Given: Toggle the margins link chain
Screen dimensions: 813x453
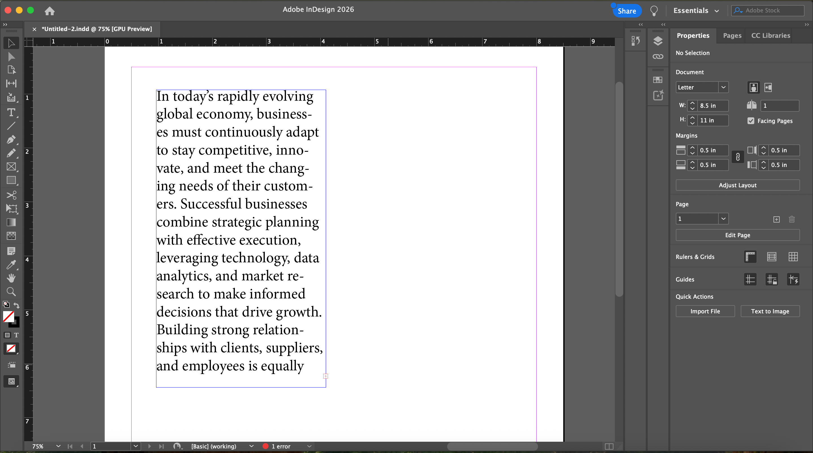Looking at the screenshot, I should (738, 157).
